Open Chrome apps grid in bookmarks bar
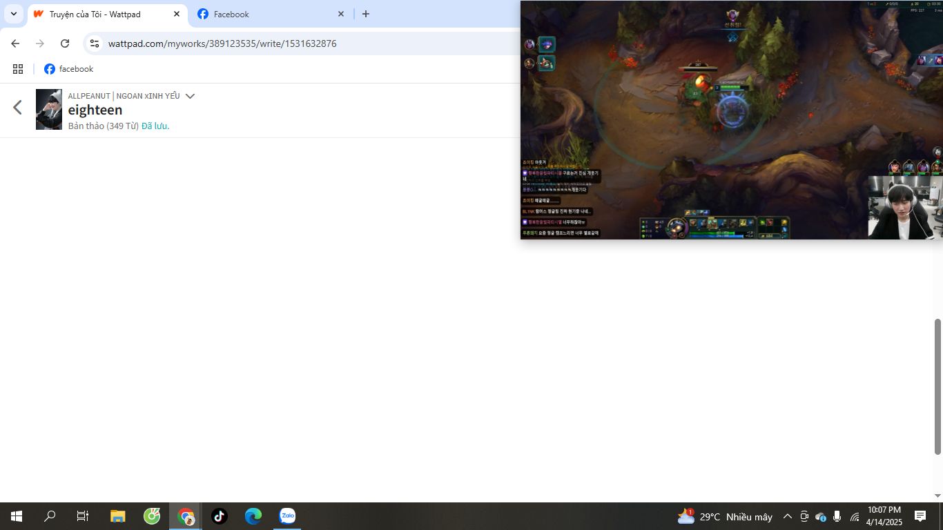The width and height of the screenshot is (943, 530). pyautogui.click(x=18, y=69)
